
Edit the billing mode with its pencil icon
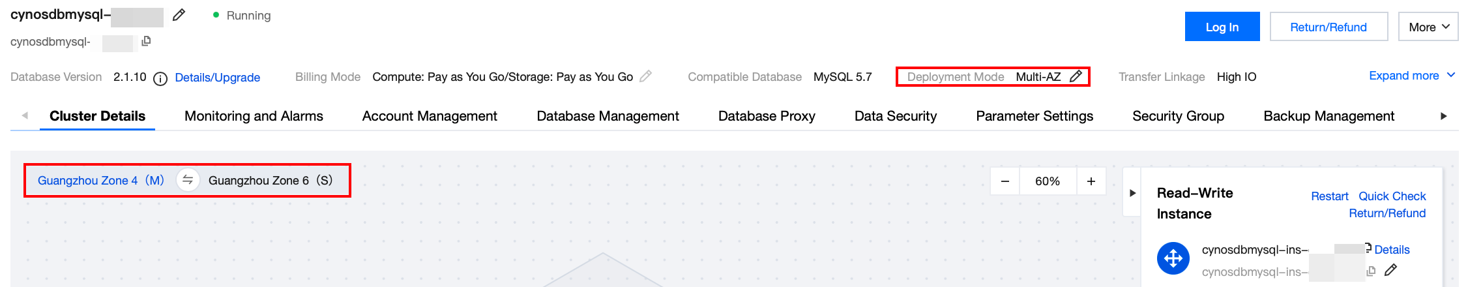click(x=645, y=76)
